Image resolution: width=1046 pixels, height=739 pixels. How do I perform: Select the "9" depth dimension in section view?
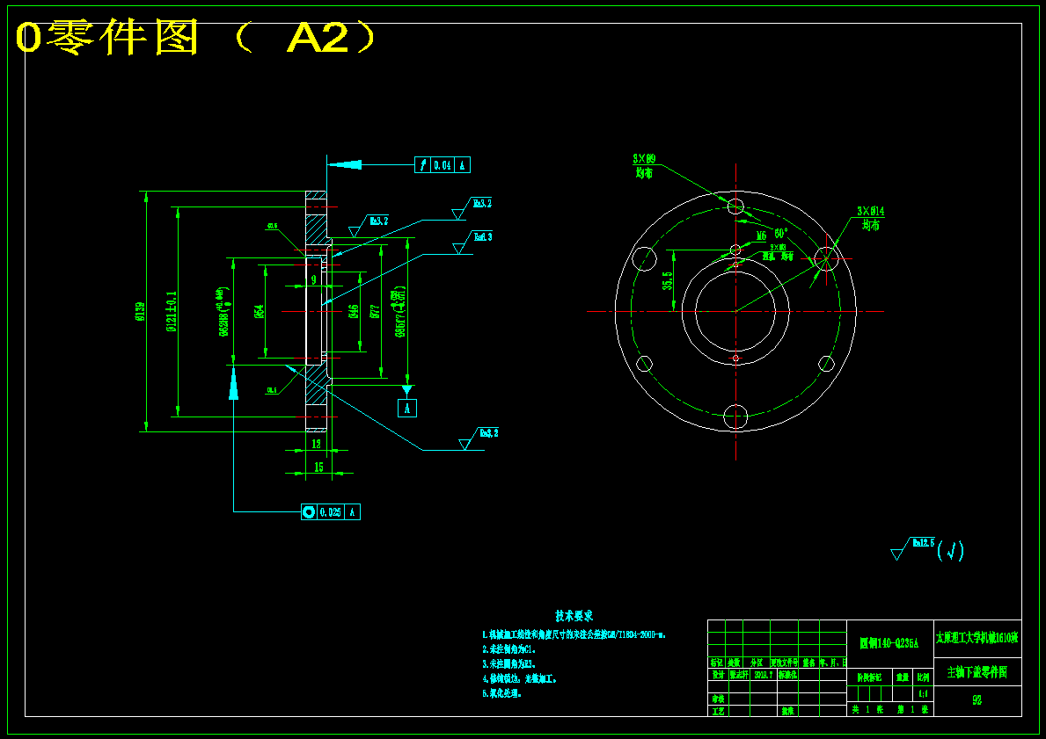313,280
